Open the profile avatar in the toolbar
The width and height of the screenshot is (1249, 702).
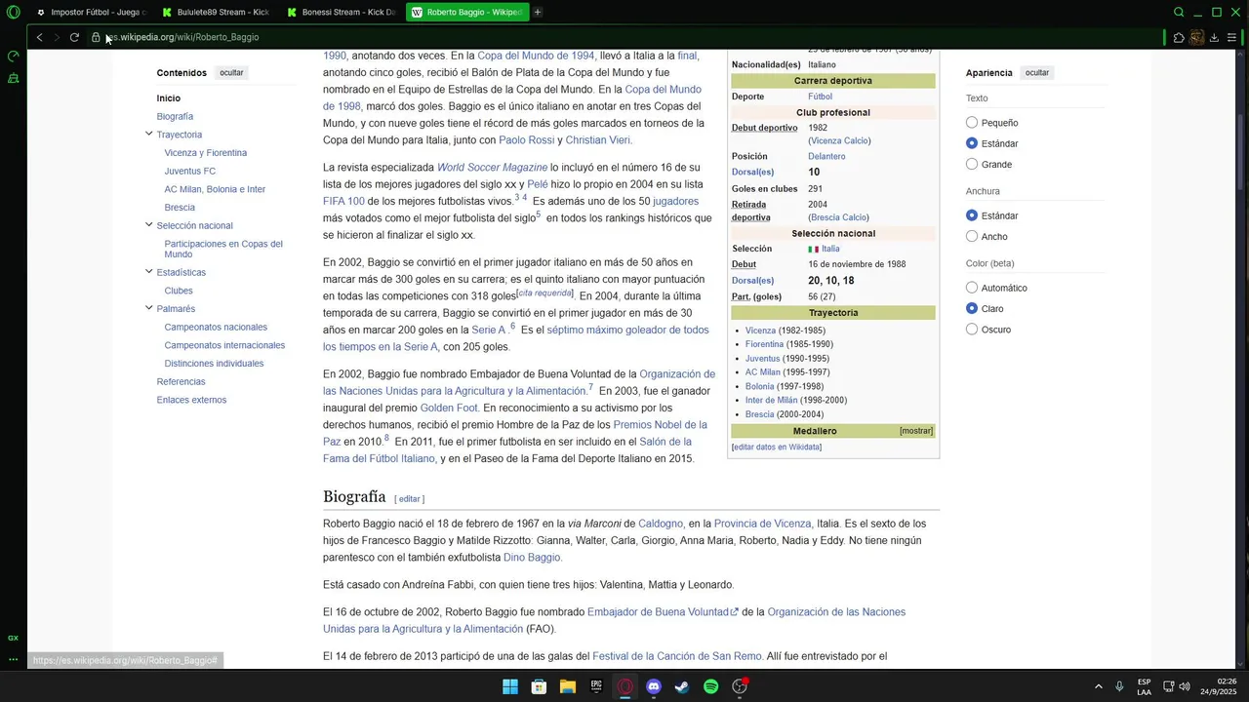[x=1196, y=37]
